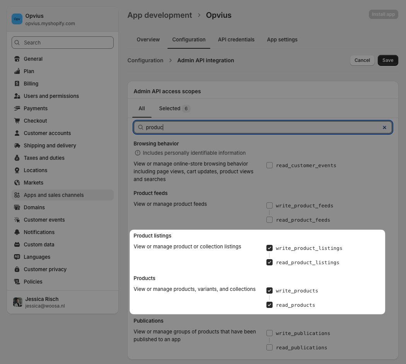Click the Apps and sales channels icon
The height and width of the screenshot is (364, 406).
point(17,195)
